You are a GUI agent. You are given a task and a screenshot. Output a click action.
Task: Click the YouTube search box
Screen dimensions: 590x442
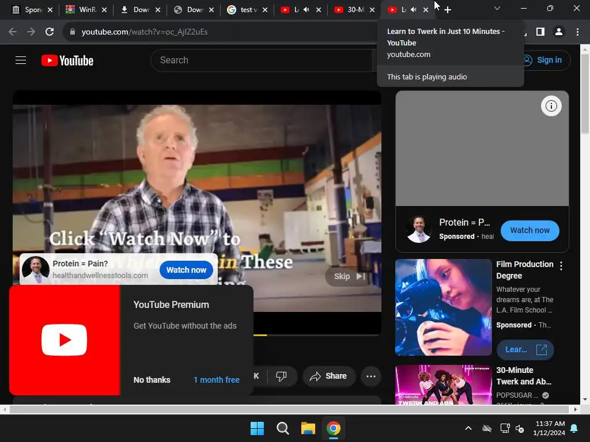[262, 60]
